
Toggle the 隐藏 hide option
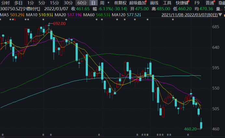pyautogui.click(x=222, y=3)
